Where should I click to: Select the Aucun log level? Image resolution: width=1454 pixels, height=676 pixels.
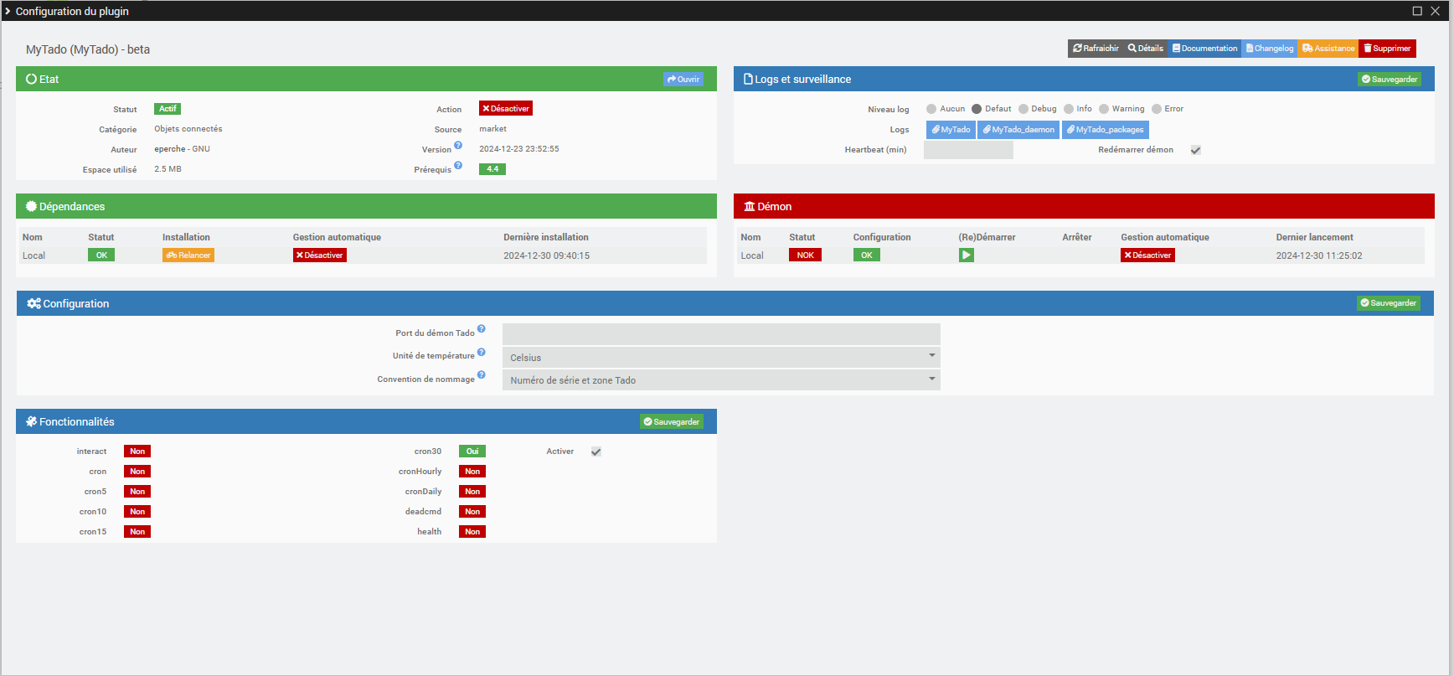click(931, 109)
